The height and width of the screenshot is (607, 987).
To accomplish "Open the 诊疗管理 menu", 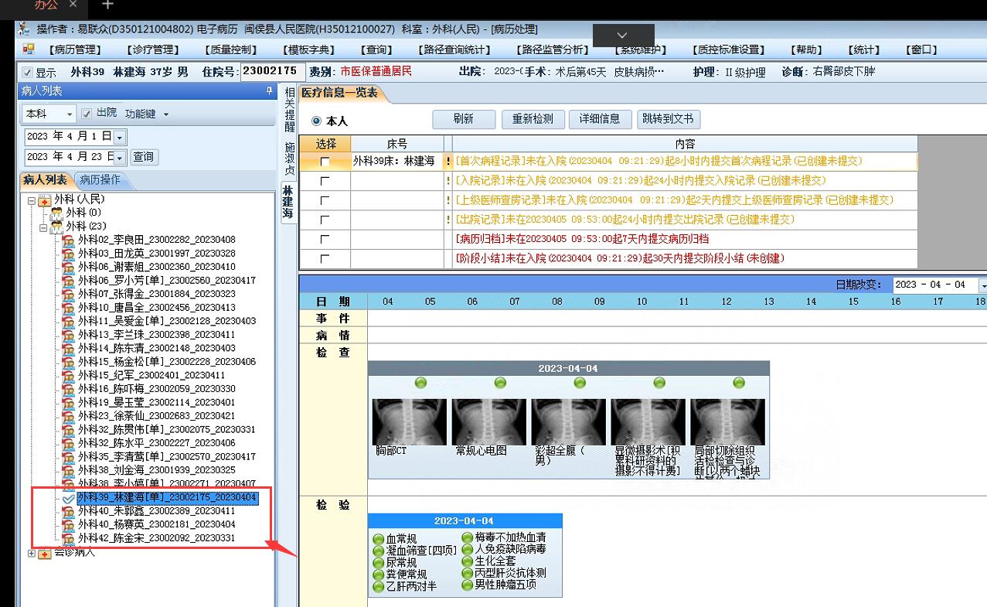I will (x=152, y=49).
